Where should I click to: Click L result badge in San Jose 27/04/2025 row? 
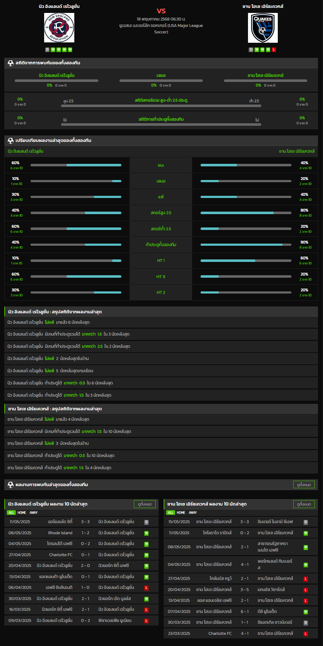tap(306, 579)
